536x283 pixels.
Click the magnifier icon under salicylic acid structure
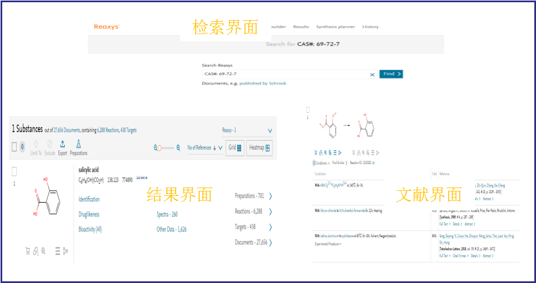[x=44, y=252]
